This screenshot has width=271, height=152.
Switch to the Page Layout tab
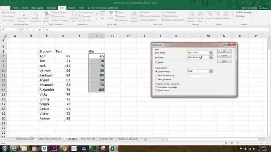37,8
